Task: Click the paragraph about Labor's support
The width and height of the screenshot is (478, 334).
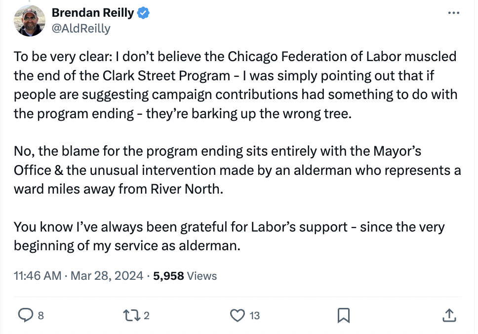Action: pyautogui.click(x=229, y=236)
